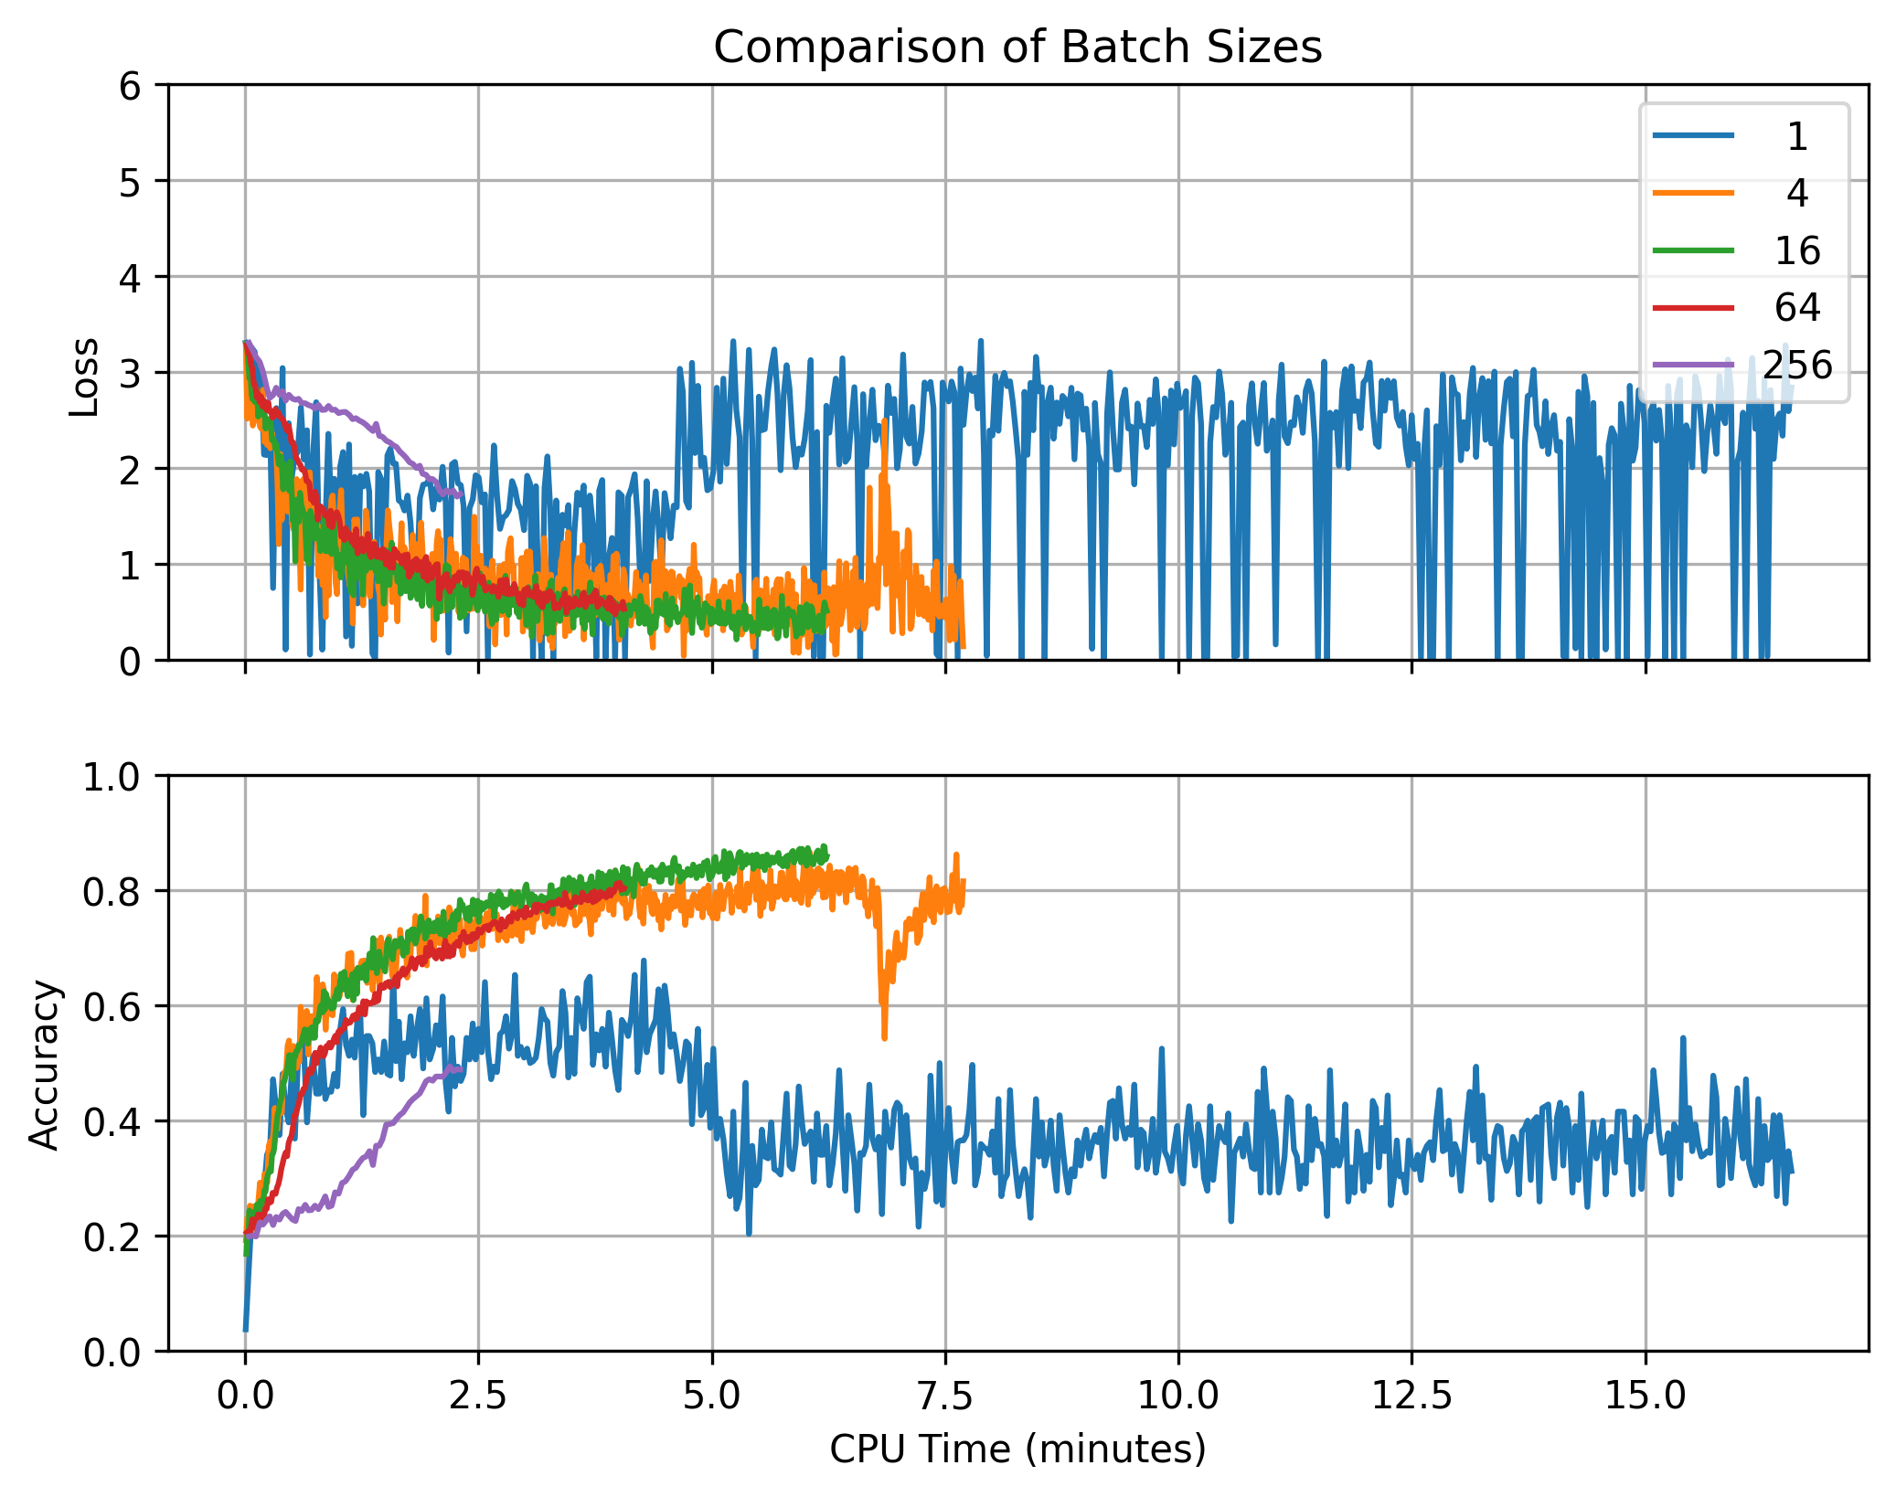Click the legend label 64
Image resolution: width=1896 pixels, height=1497 pixels.
coord(1797,307)
